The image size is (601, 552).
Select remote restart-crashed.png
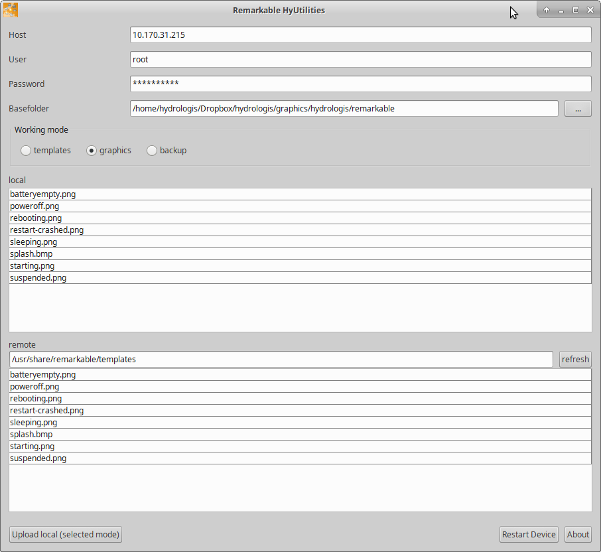[x=300, y=410]
